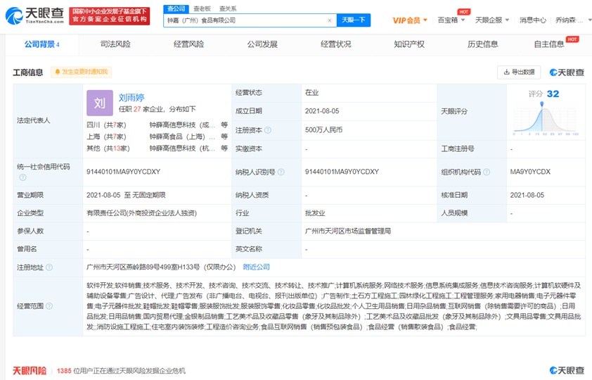Open the 附近公司 link

tap(257, 267)
